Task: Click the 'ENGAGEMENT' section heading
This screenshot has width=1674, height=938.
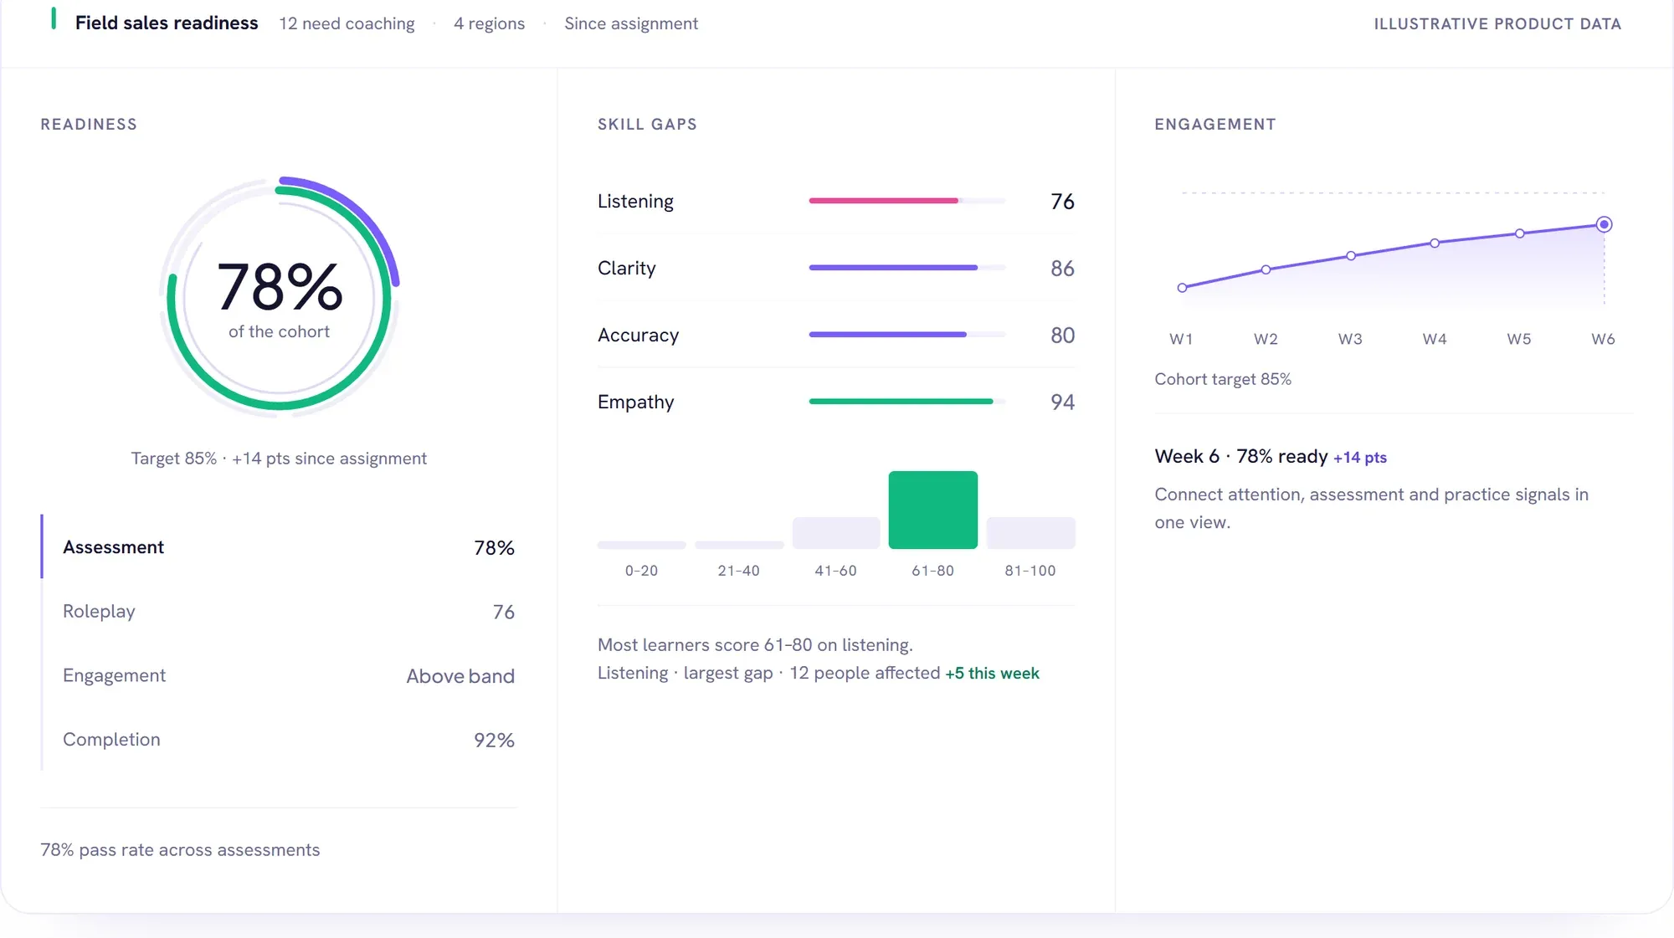Action: click(x=1215, y=125)
